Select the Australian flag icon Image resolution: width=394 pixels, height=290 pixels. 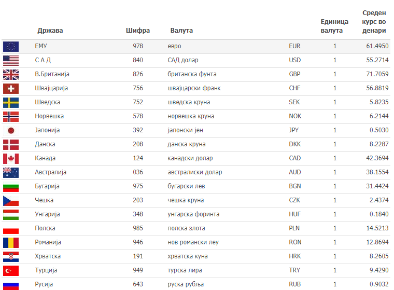[x=11, y=173]
